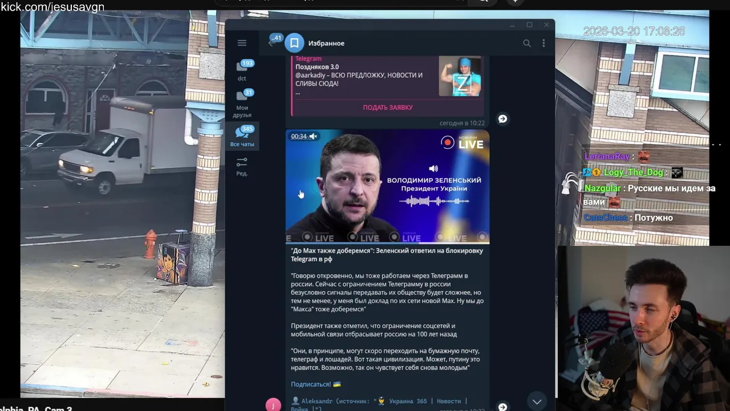
Task: Open the Telegram hamburger menu
Action: point(242,43)
